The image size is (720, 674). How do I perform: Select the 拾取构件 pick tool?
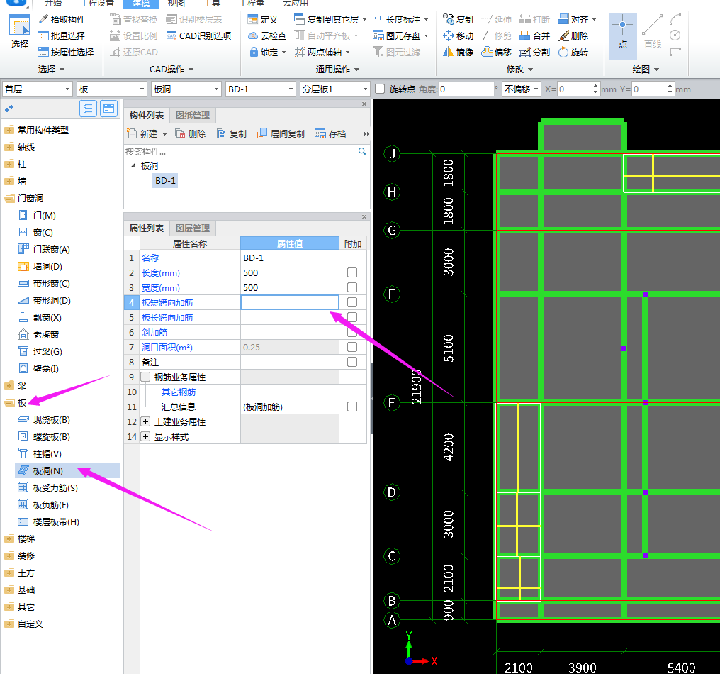pyautogui.click(x=62, y=19)
